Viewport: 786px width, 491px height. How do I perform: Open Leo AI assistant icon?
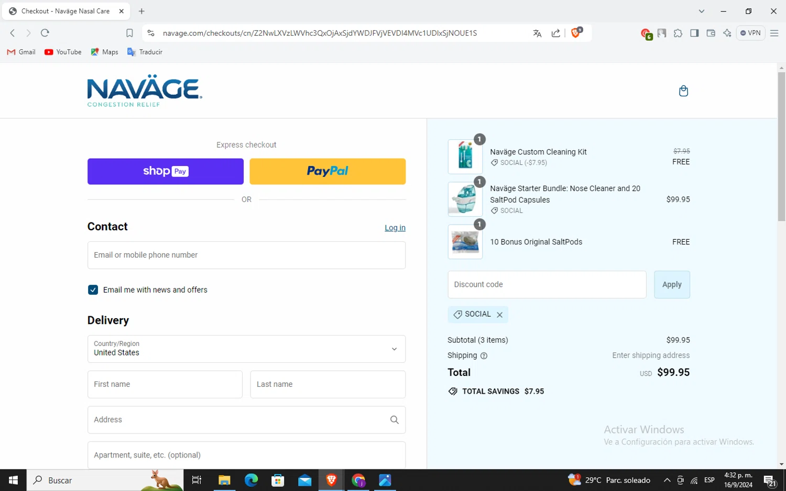727,33
